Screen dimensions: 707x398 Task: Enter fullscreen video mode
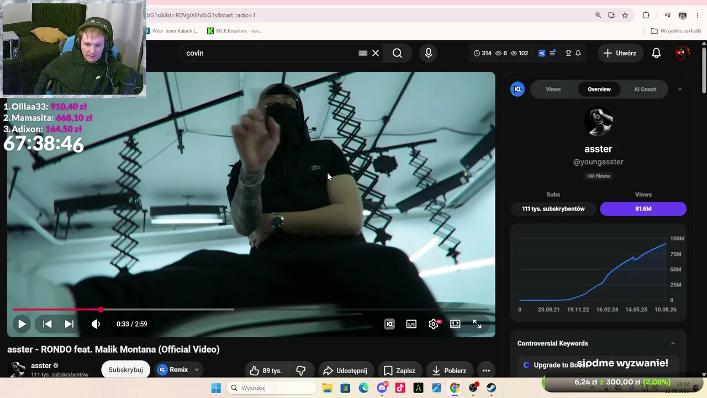pyautogui.click(x=477, y=324)
